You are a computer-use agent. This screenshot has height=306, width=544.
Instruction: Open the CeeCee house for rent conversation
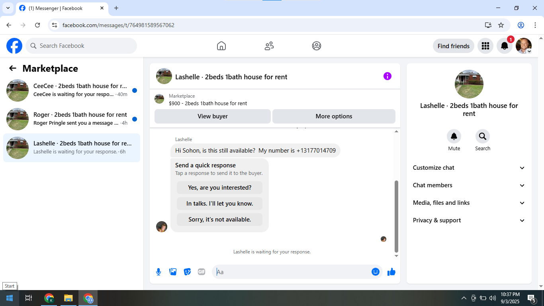tap(72, 90)
